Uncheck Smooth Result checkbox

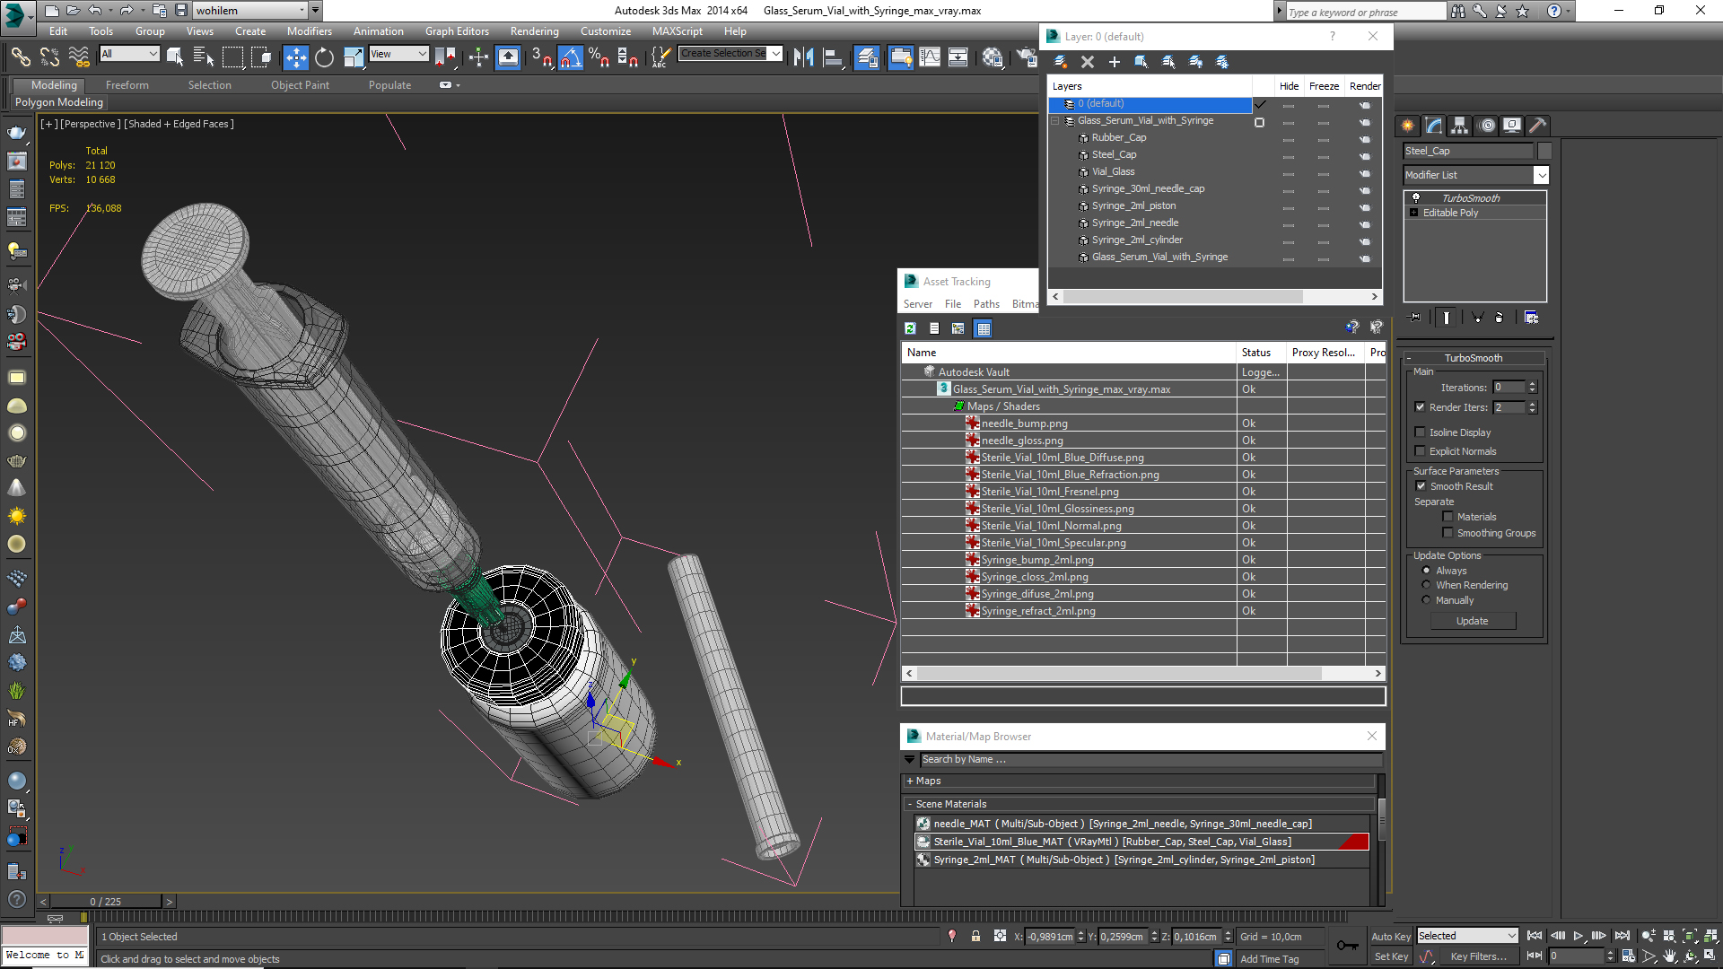[x=1421, y=486]
